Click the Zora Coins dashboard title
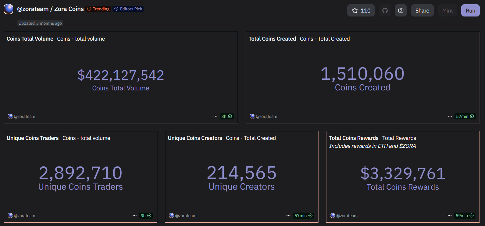The image size is (485, 226). (69, 9)
